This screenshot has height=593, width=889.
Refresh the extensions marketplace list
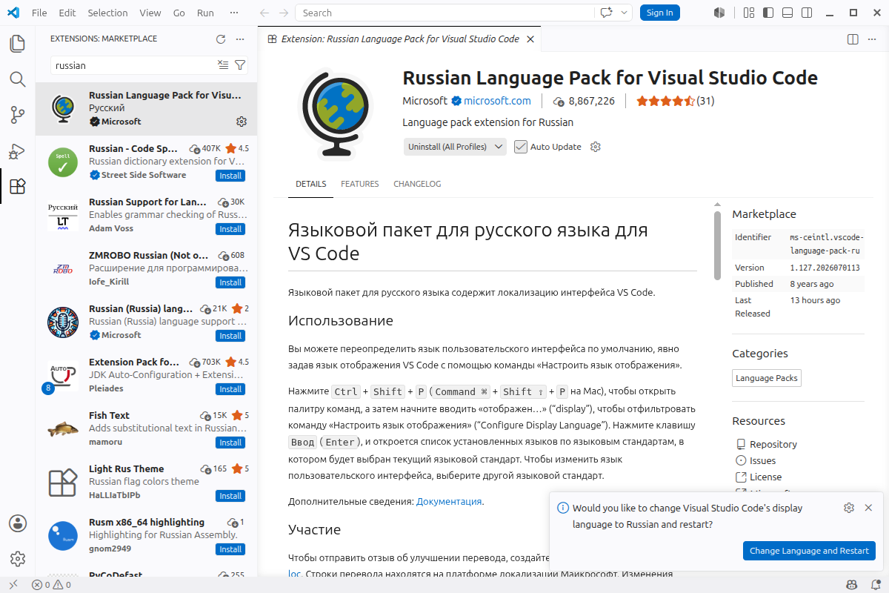click(220, 39)
